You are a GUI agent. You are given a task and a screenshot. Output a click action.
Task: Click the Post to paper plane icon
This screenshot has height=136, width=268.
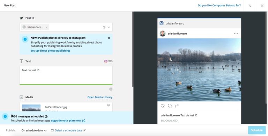click(21, 18)
